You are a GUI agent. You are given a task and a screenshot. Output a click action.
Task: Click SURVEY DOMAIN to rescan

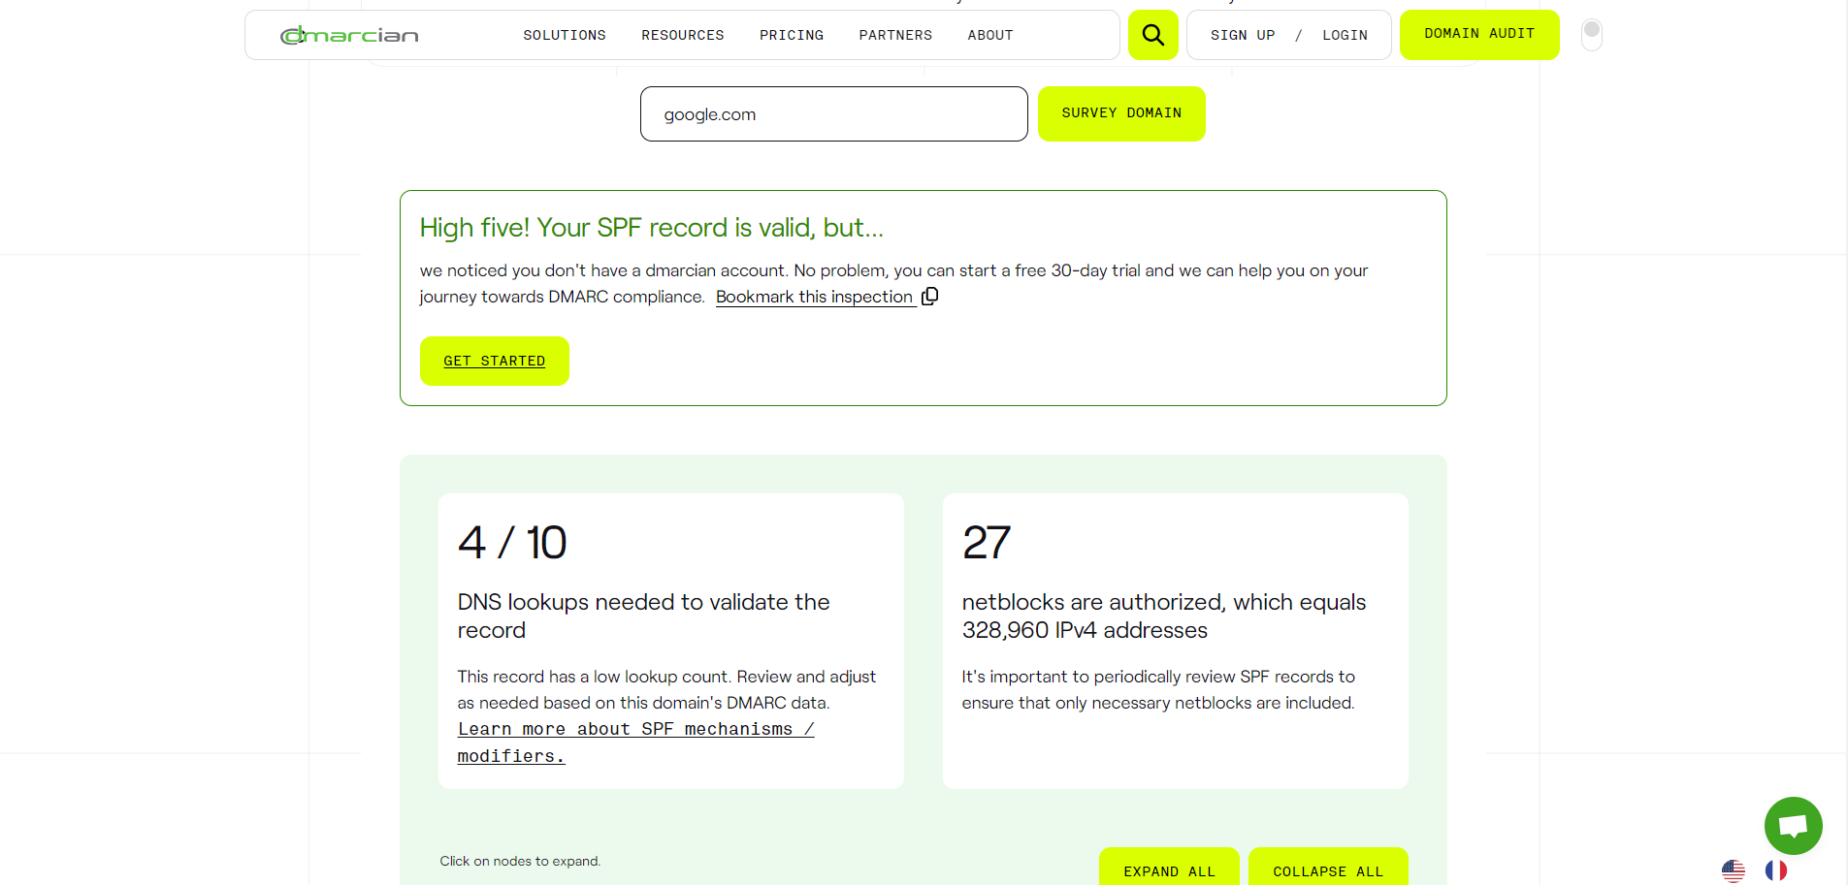(1120, 113)
